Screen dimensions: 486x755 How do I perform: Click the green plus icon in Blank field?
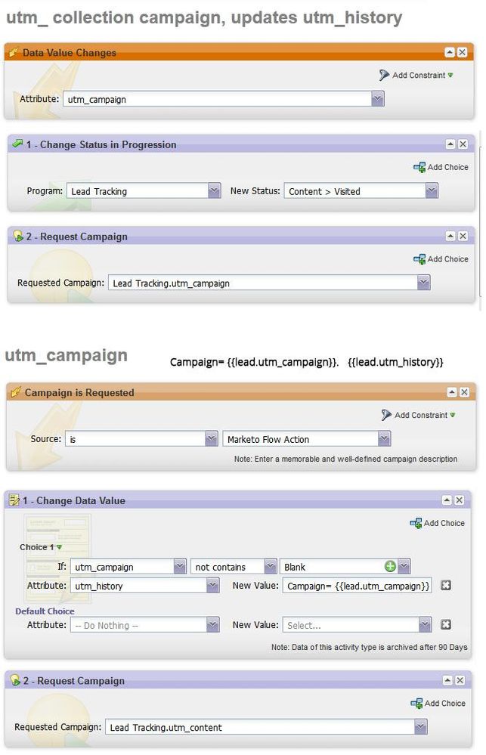(390, 567)
